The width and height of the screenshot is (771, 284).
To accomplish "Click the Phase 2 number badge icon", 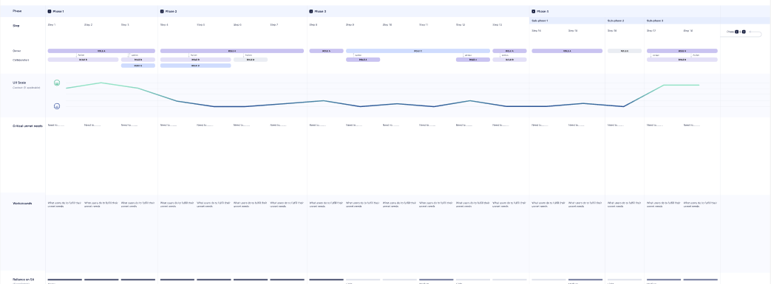I will (162, 11).
